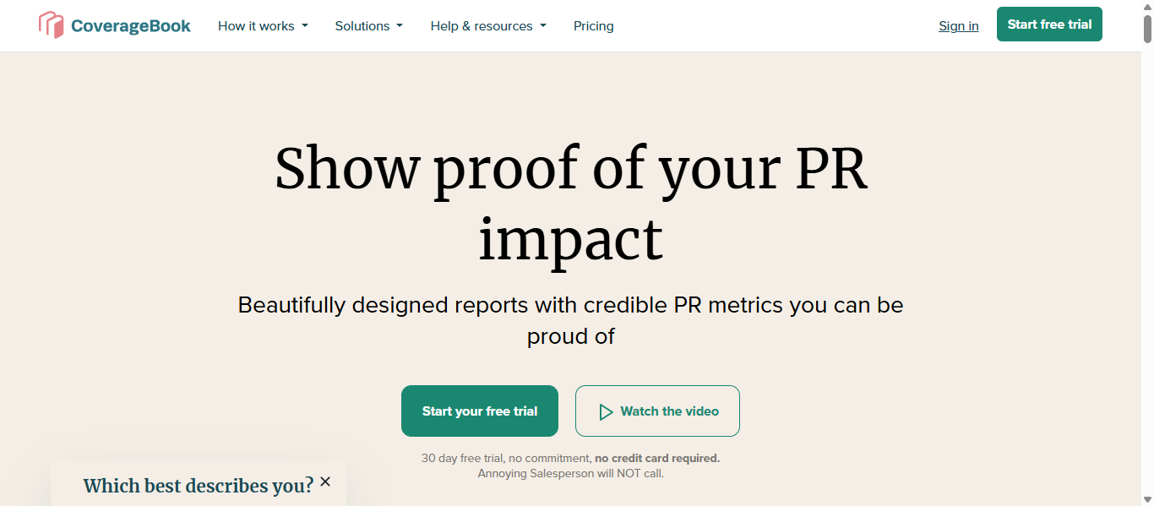This screenshot has width=1154, height=506.
Task: Go to the Pricing page
Action: (594, 26)
